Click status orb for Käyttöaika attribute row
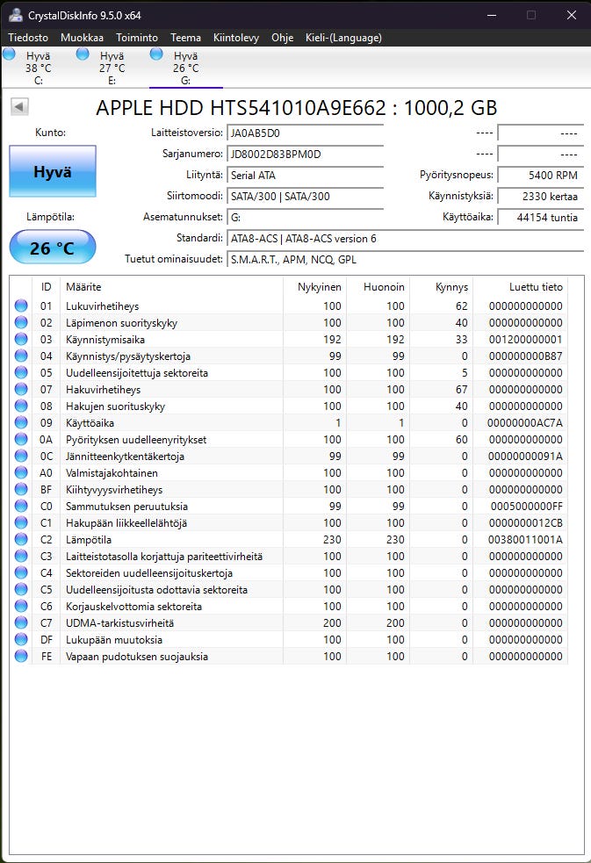 pyautogui.click(x=20, y=423)
